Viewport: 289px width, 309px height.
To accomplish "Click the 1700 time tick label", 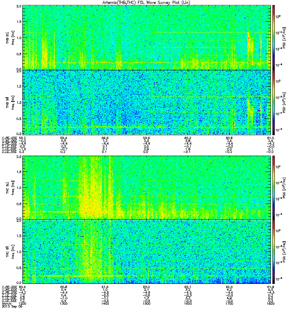I will click(x=229, y=304).
